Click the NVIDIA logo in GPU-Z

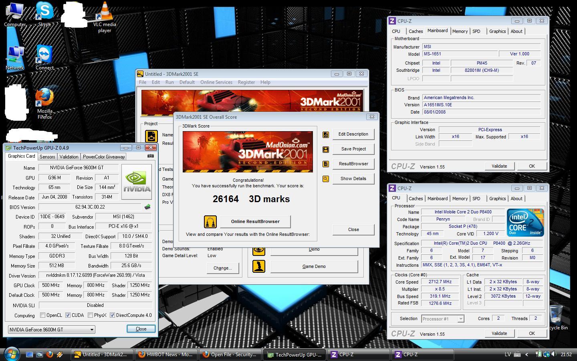(x=137, y=182)
